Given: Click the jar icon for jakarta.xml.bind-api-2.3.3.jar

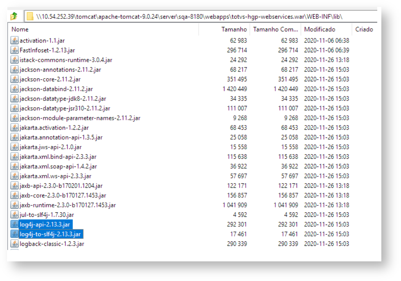Looking at the screenshot, I should point(14,157).
